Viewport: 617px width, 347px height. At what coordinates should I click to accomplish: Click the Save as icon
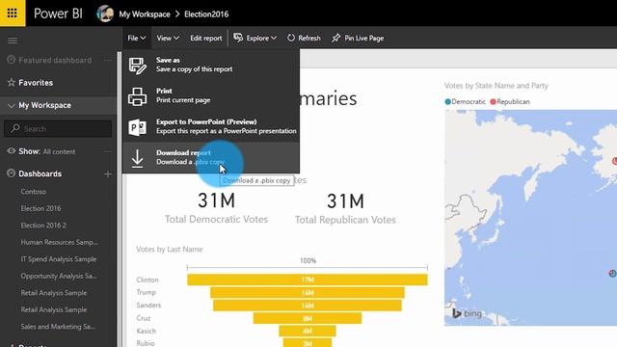tap(137, 66)
